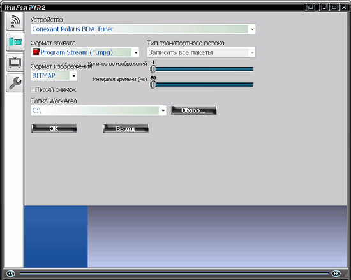The image size is (351, 280).
Task: Click the Conexant Polaris BDA Tuner text
Action: [x=73, y=29]
